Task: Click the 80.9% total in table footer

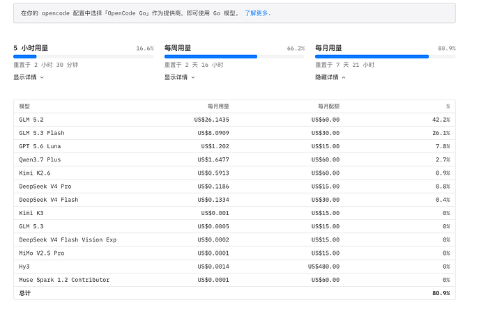Action: tap(441, 293)
